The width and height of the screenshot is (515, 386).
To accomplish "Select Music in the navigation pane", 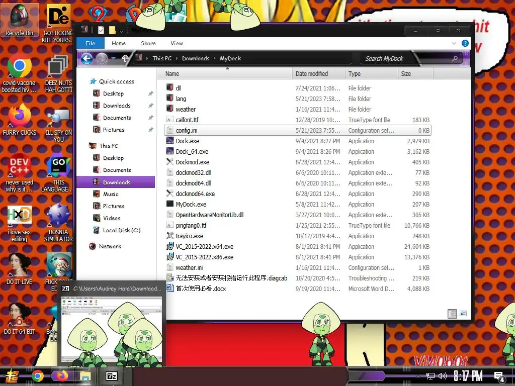I will click(110, 194).
